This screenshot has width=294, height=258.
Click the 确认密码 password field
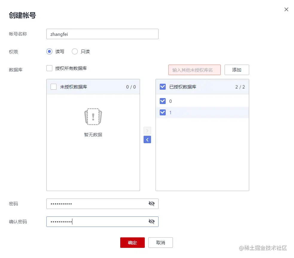pos(102,222)
